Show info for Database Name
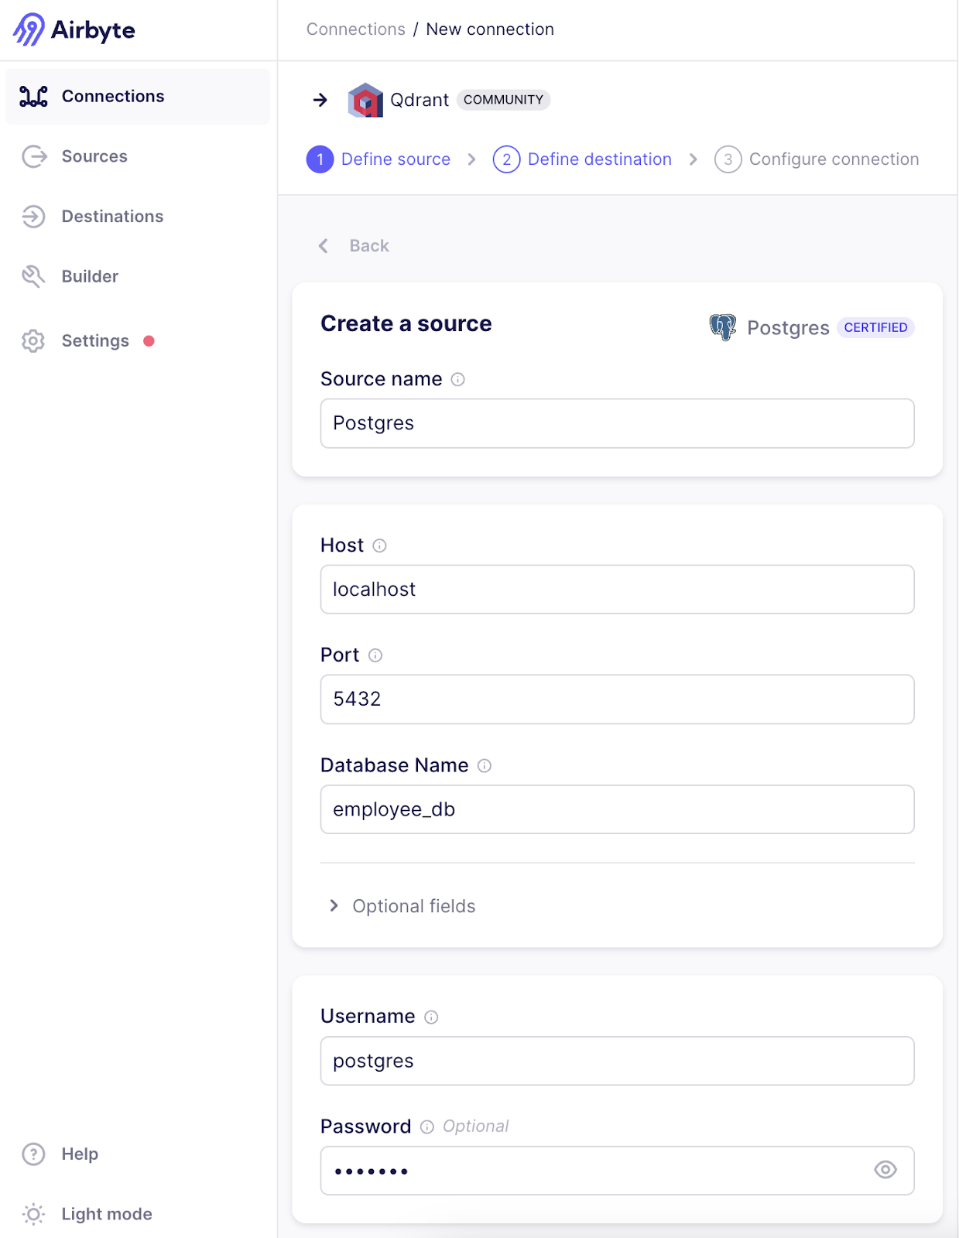Image resolution: width=959 pixels, height=1238 pixels. pyautogui.click(x=485, y=766)
